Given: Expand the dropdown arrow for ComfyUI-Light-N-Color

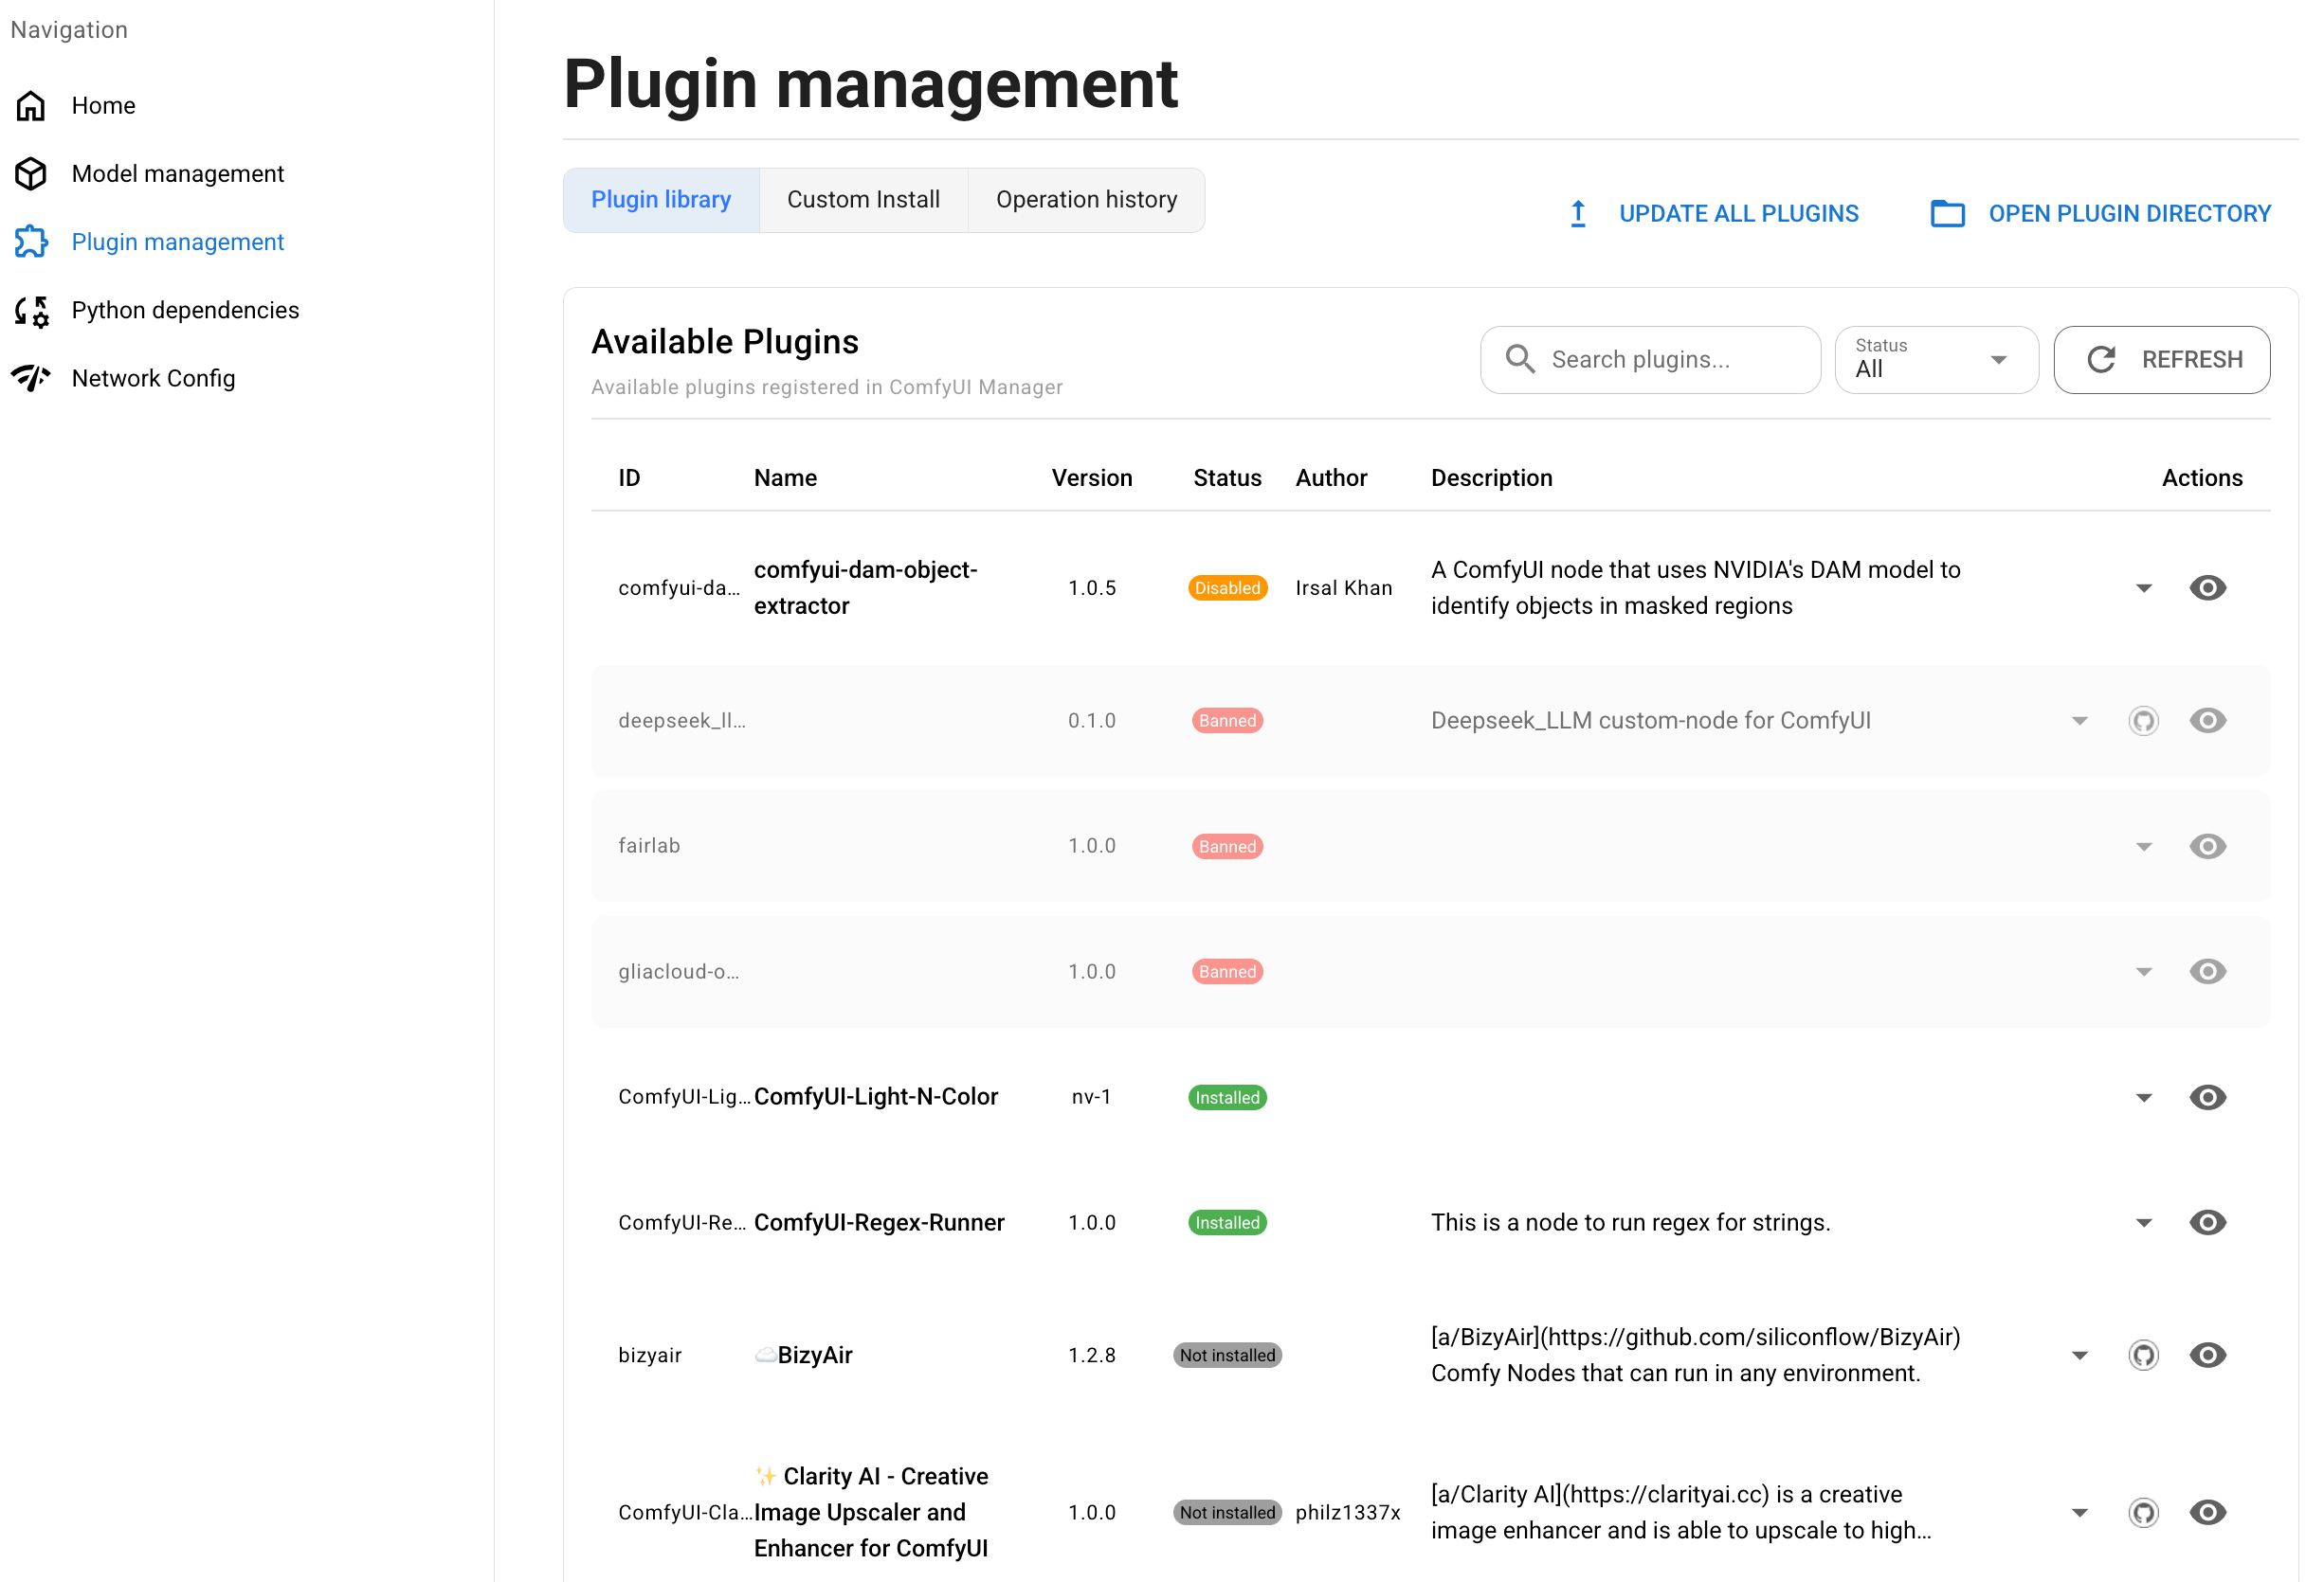Looking at the screenshot, I should 2143,1096.
